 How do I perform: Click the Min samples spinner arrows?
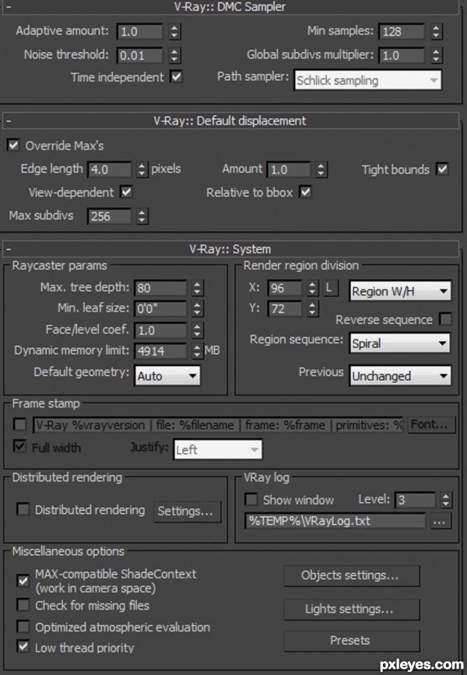pos(436,31)
